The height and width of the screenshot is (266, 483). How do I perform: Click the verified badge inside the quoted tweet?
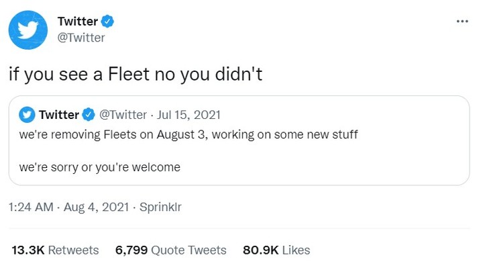[88, 115]
